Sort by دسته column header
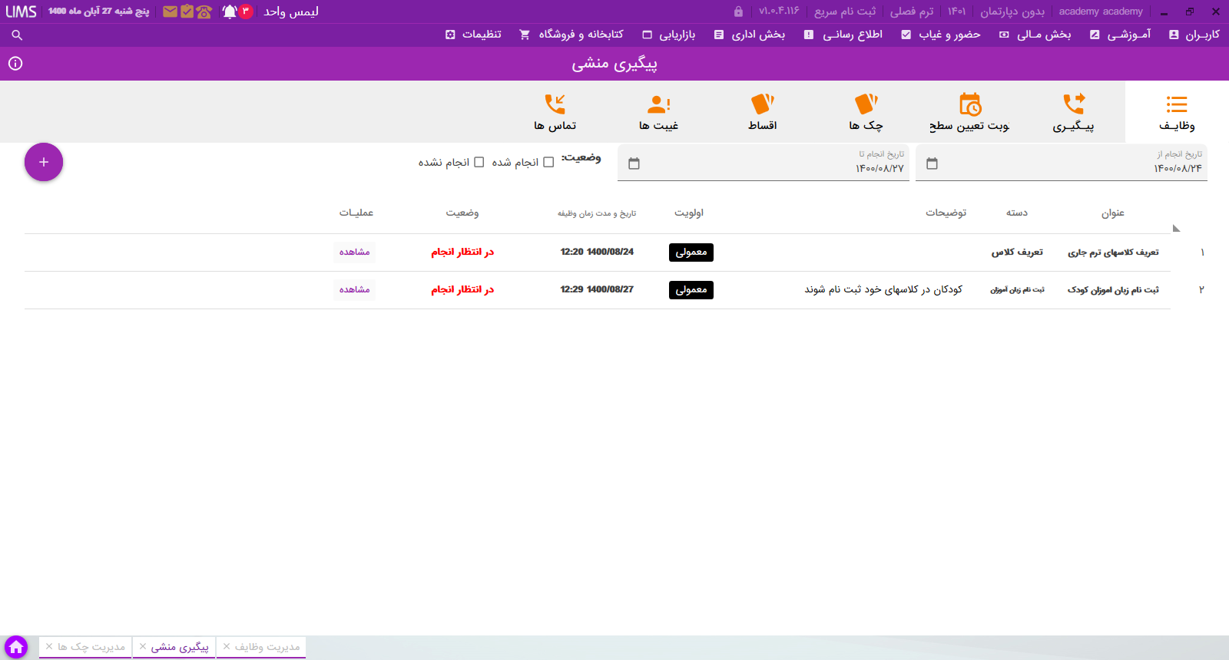 click(x=1017, y=213)
